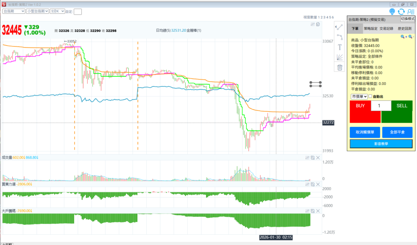Pick the fan lines drawing tool
Image resolution: width=417 pixels, height=245 pixels.
click(x=339, y=57)
